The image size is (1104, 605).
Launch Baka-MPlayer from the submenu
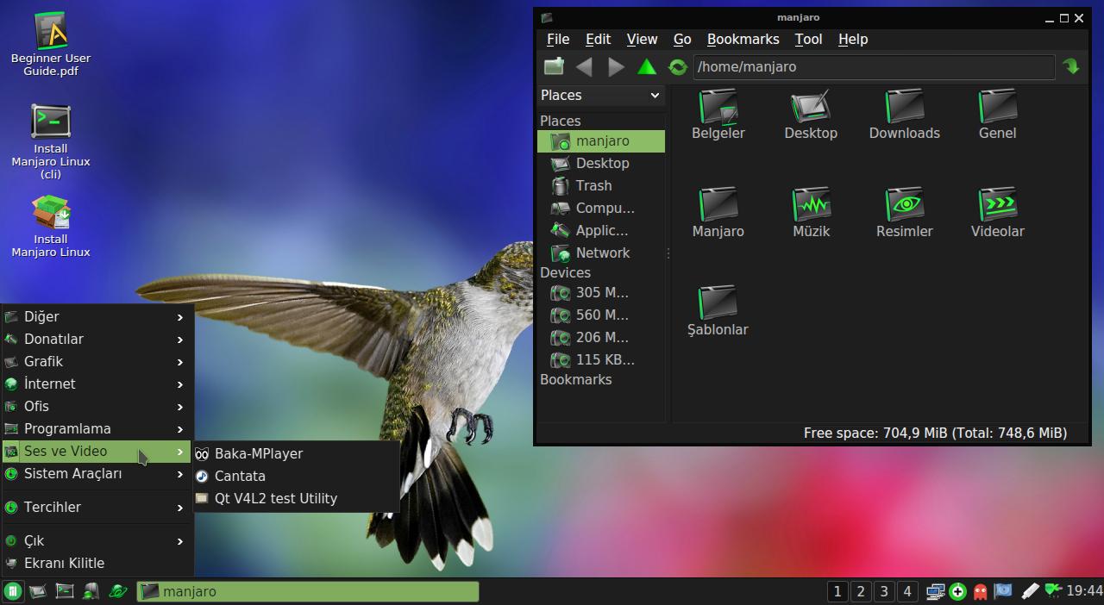coord(296,453)
